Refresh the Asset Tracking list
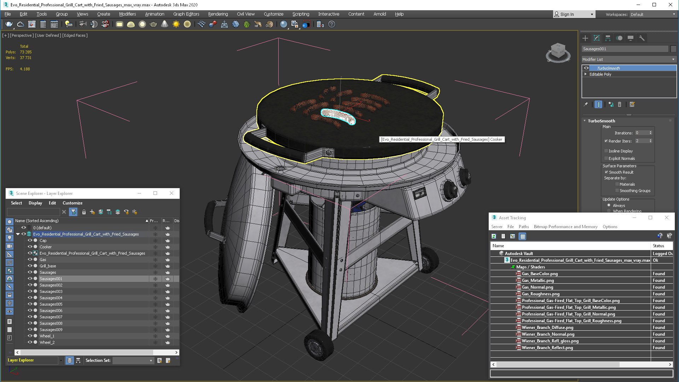This screenshot has width=679, height=382. click(x=494, y=236)
